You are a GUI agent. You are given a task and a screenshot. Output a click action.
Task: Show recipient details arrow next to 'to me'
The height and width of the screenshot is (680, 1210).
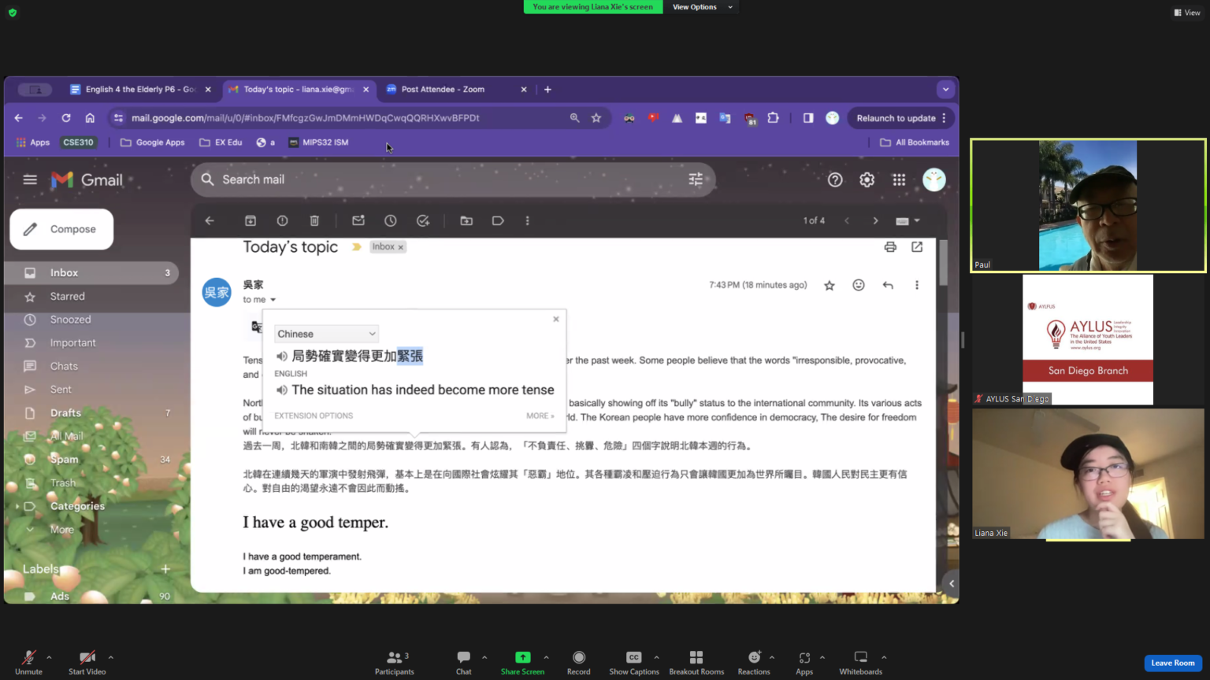pyautogui.click(x=273, y=300)
